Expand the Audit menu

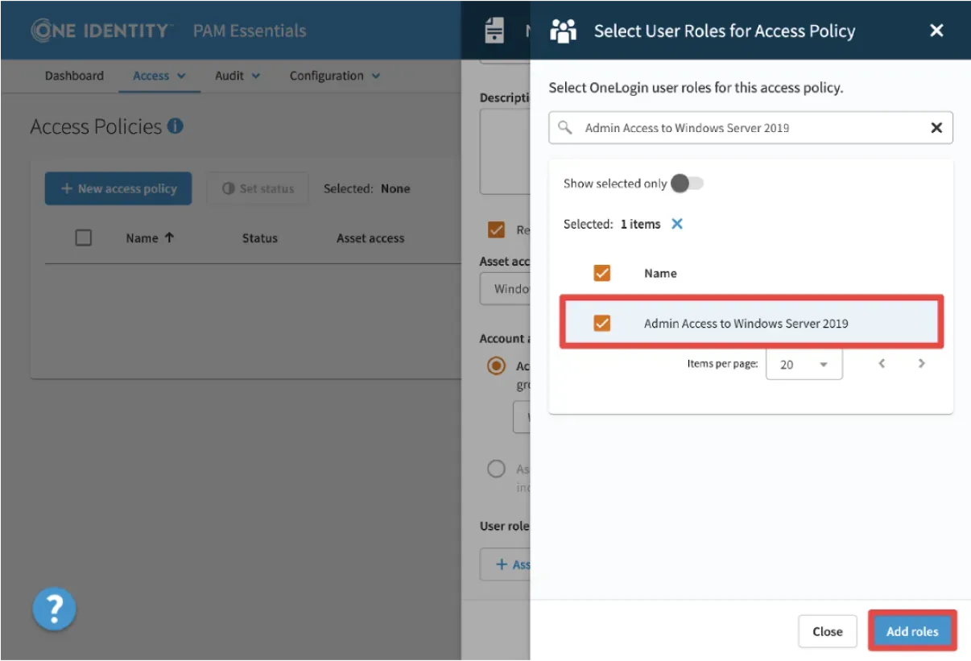coord(238,76)
